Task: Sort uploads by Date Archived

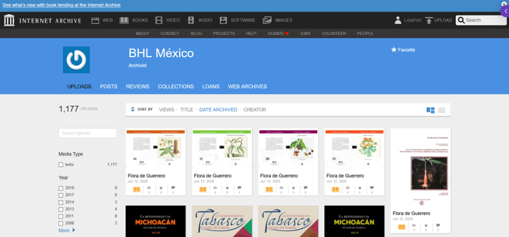Action: point(218,110)
